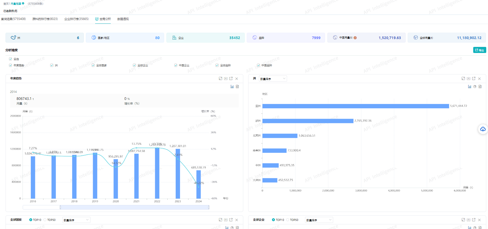Download the 年度趋势 chart image
The width and height of the screenshot is (488, 229).
[x=226, y=78]
